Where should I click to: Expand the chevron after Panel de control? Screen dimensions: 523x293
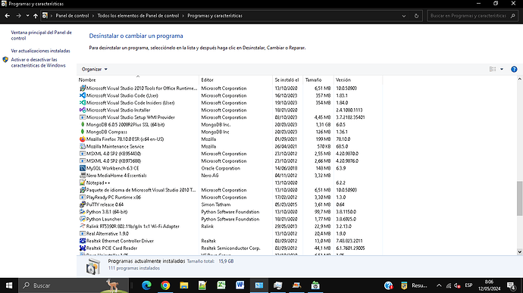[x=93, y=16]
